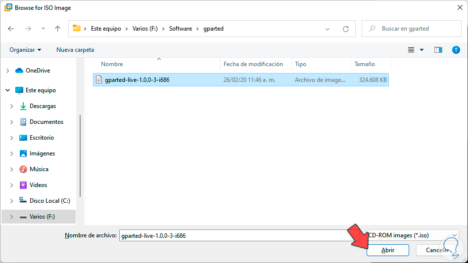468x263 pixels.
Task: Collapse the Este equipo tree node
Action: click(x=8, y=90)
